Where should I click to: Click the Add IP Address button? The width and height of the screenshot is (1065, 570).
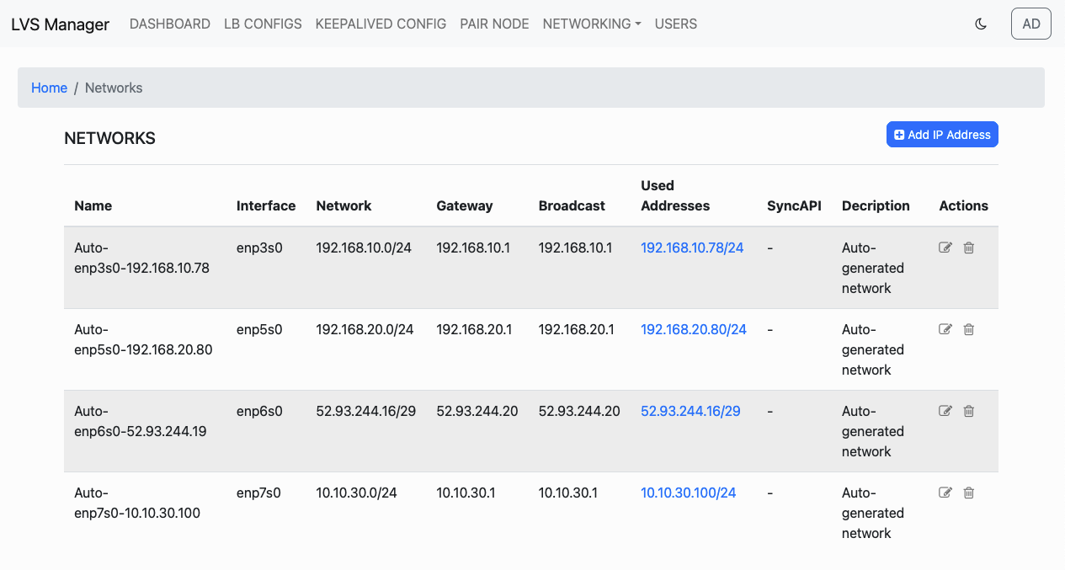click(942, 135)
